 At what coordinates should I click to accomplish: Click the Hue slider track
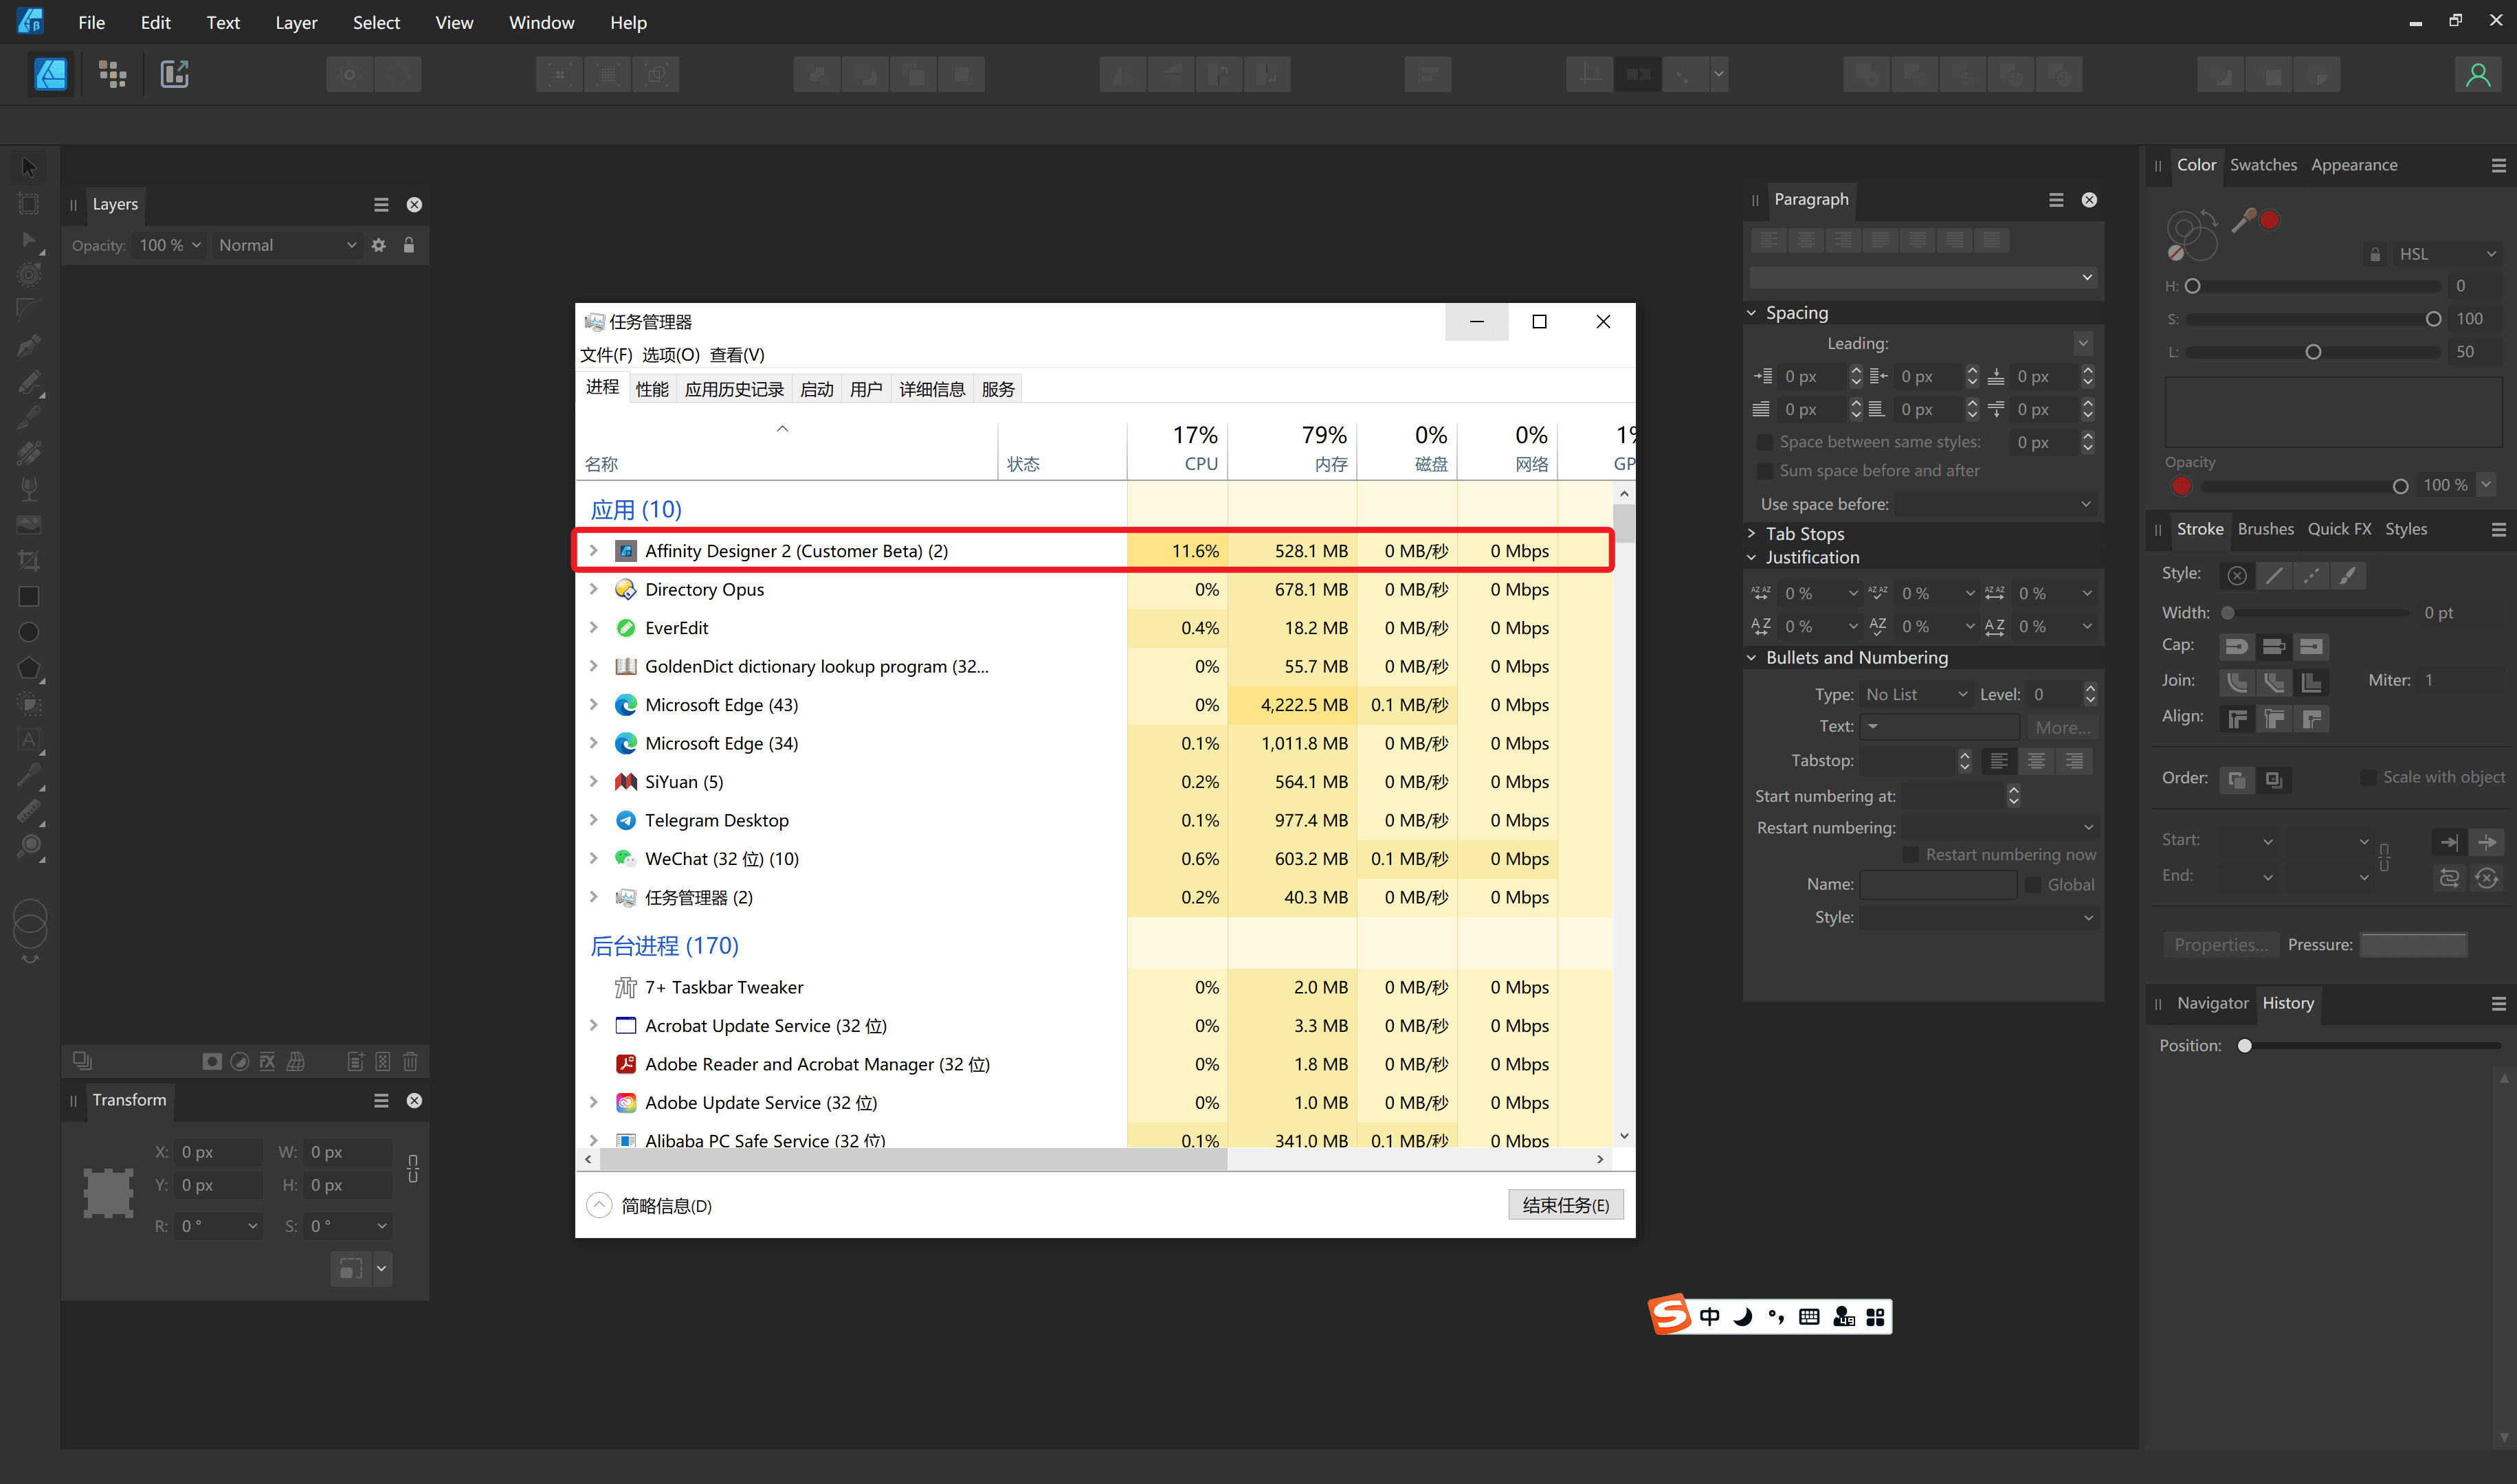(x=2313, y=286)
